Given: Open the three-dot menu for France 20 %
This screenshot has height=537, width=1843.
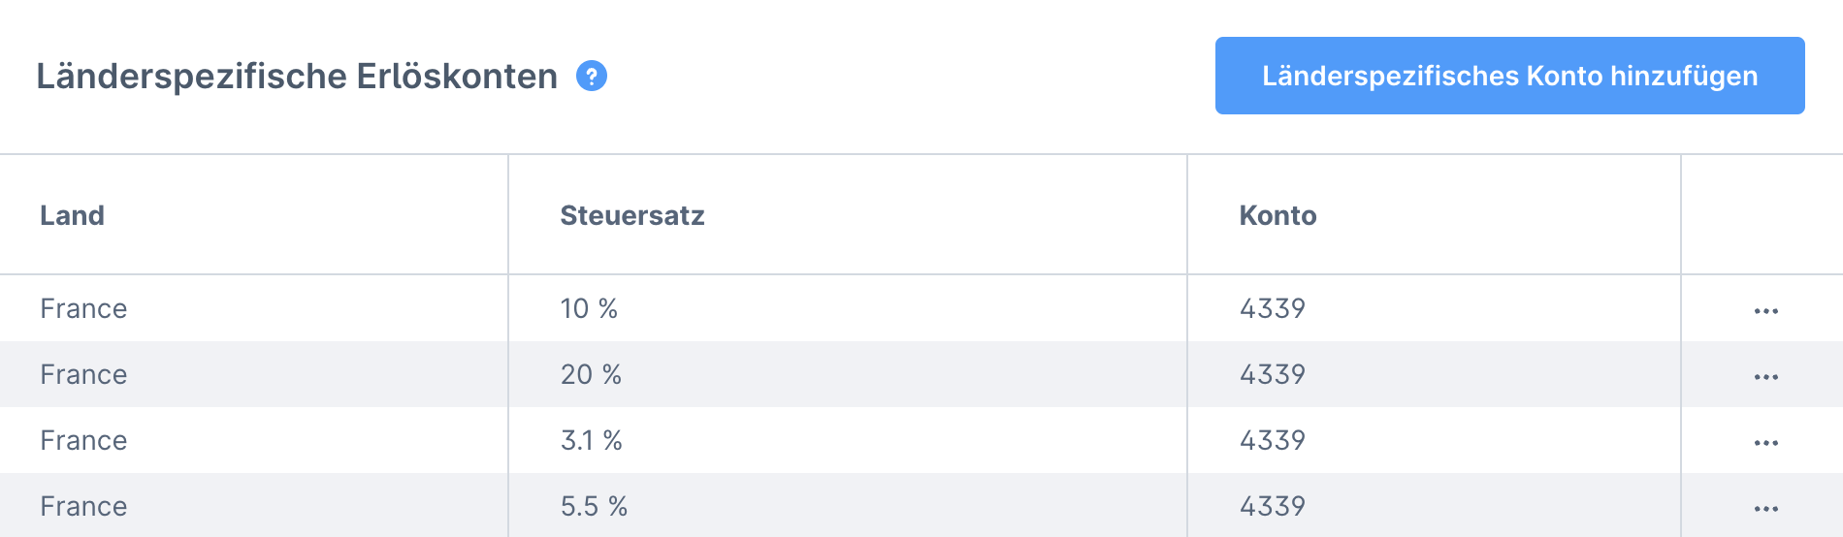Looking at the screenshot, I should click(1765, 377).
